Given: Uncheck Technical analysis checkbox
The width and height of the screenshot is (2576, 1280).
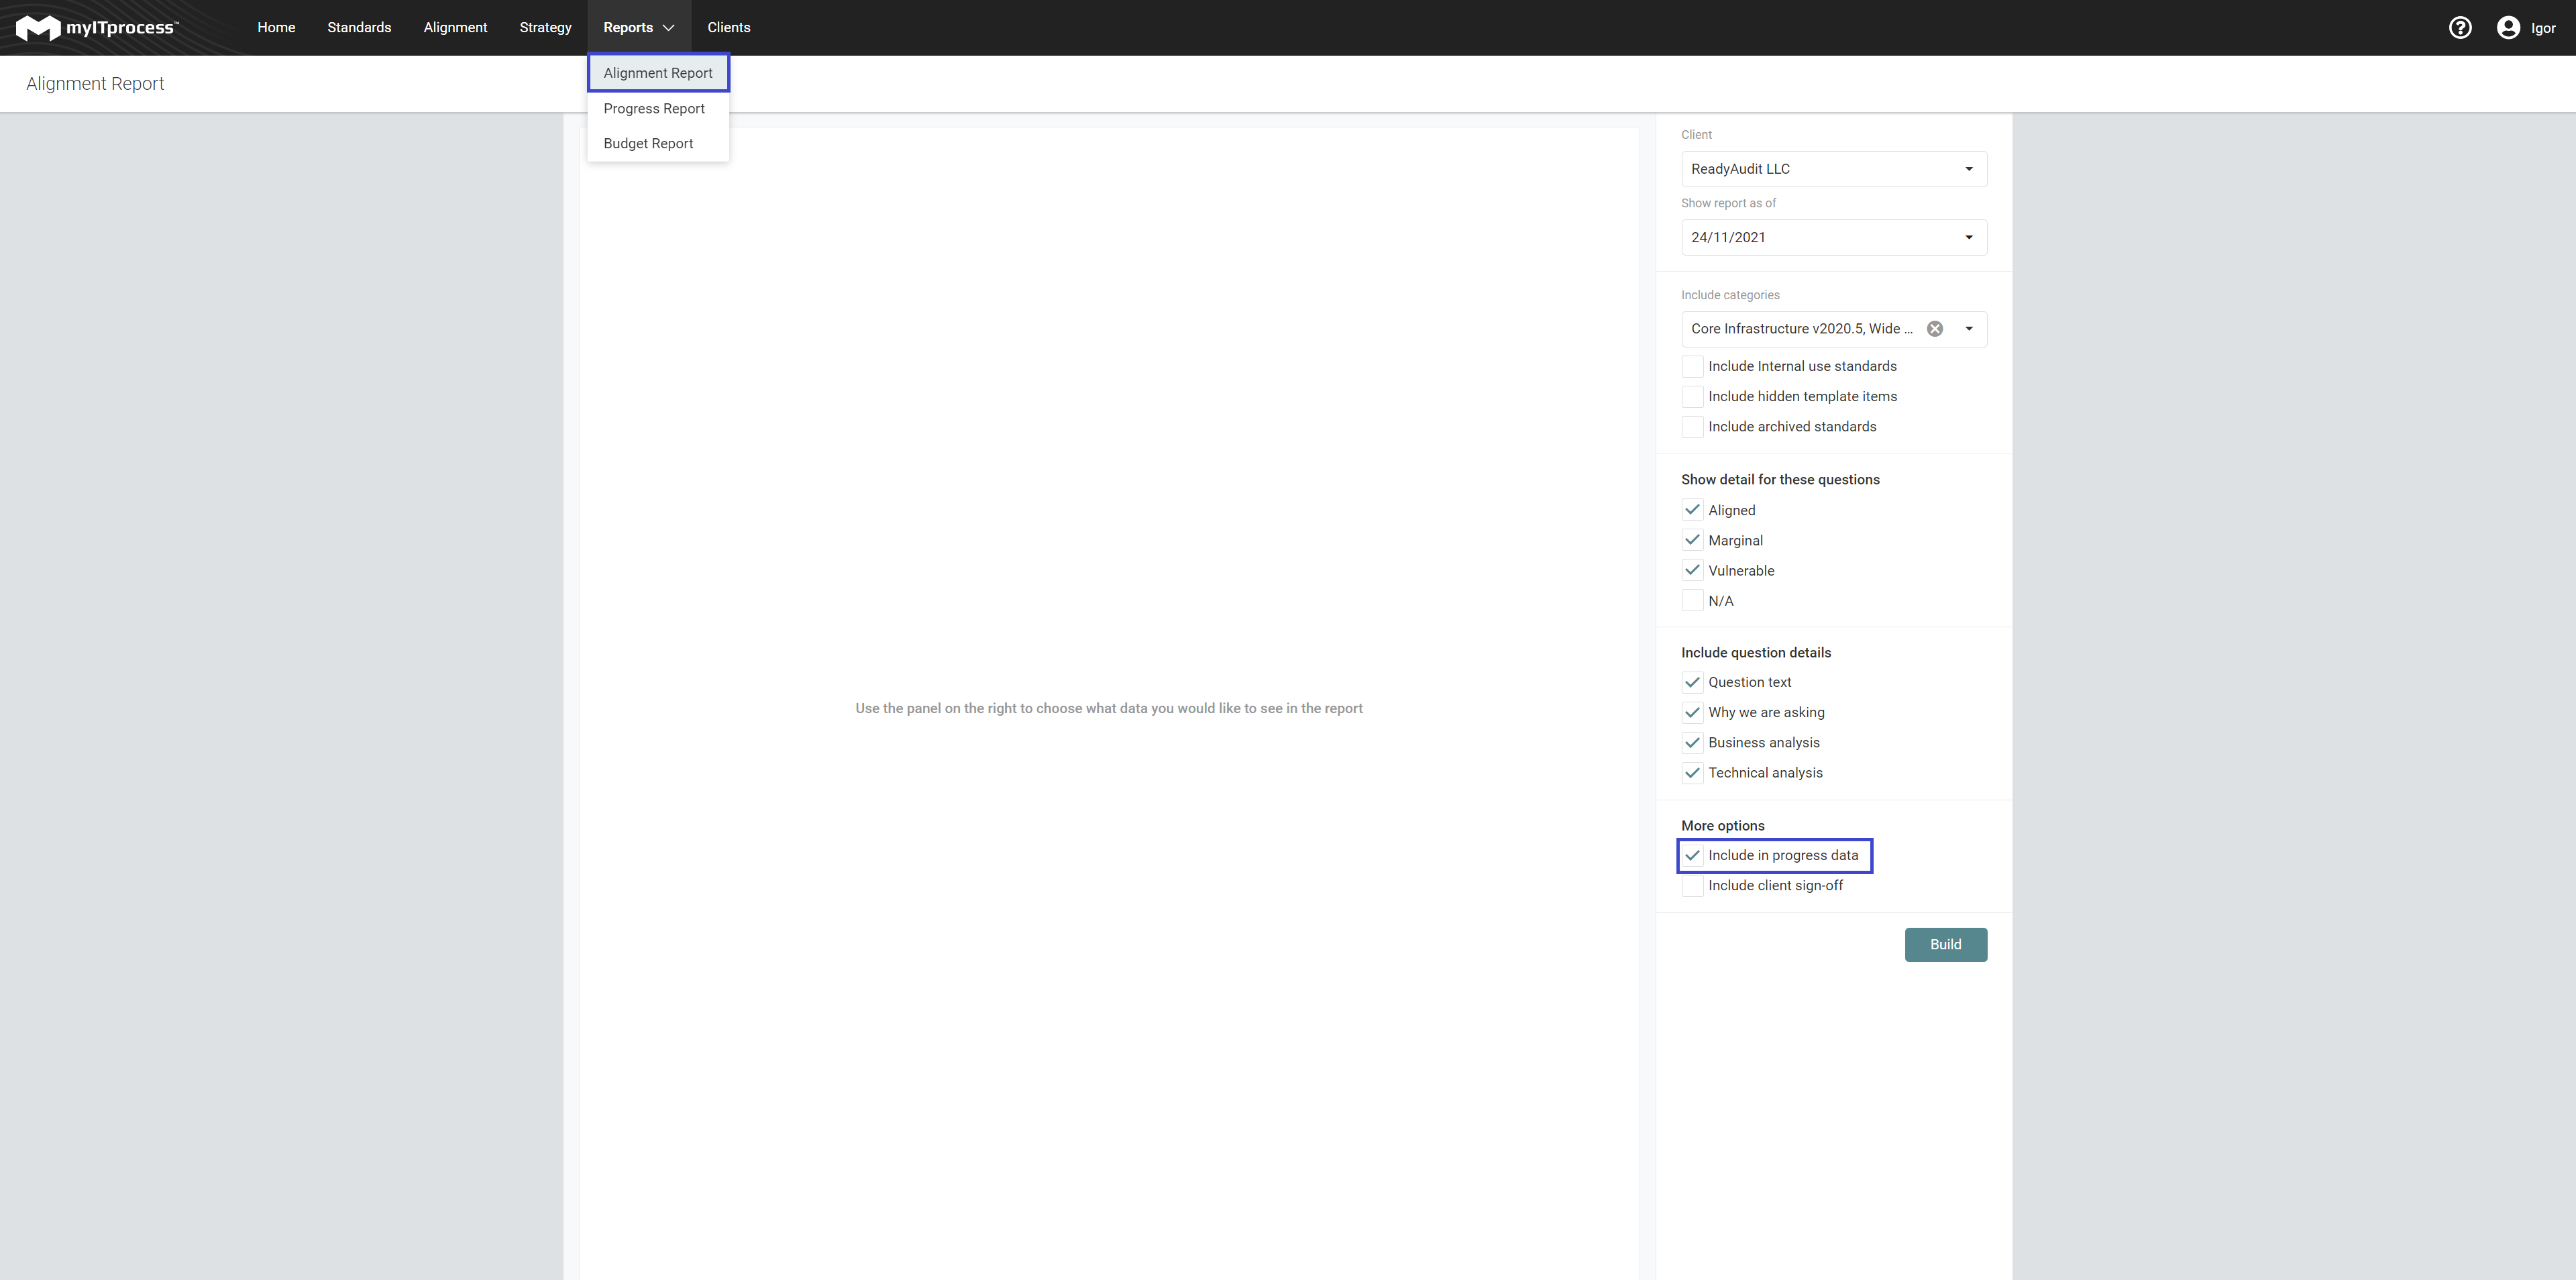Looking at the screenshot, I should [1692, 773].
